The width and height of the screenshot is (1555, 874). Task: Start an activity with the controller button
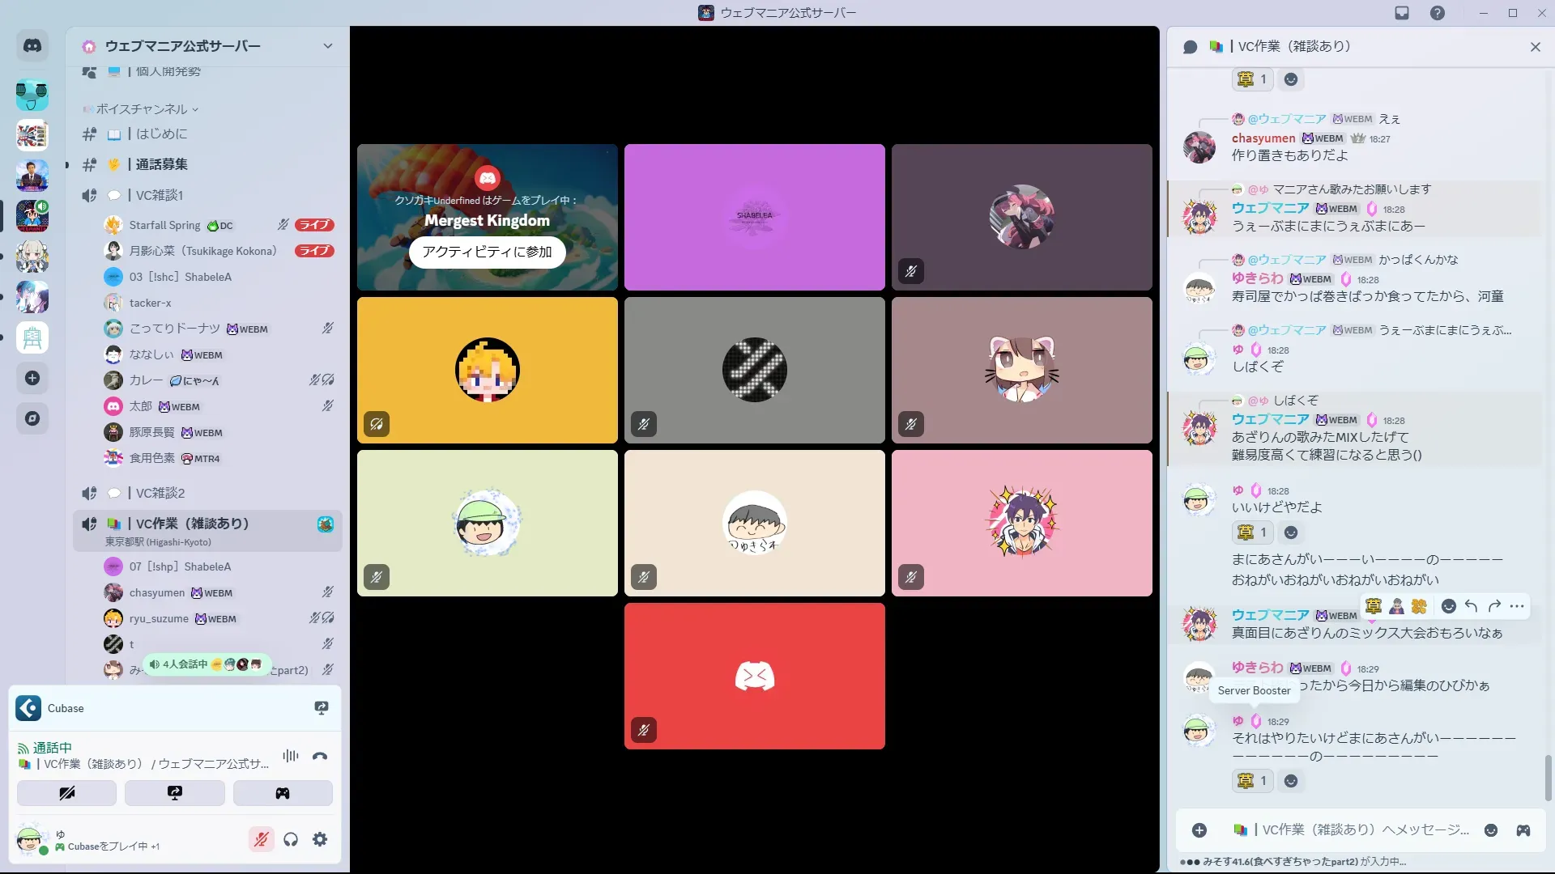(283, 793)
